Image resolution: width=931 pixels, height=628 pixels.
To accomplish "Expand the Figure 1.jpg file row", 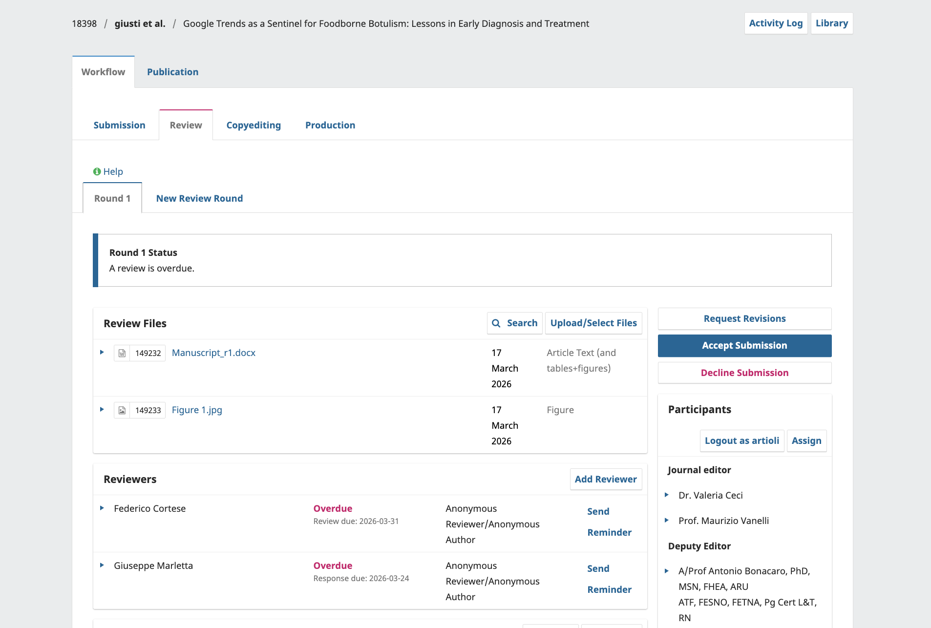I will (102, 409).
